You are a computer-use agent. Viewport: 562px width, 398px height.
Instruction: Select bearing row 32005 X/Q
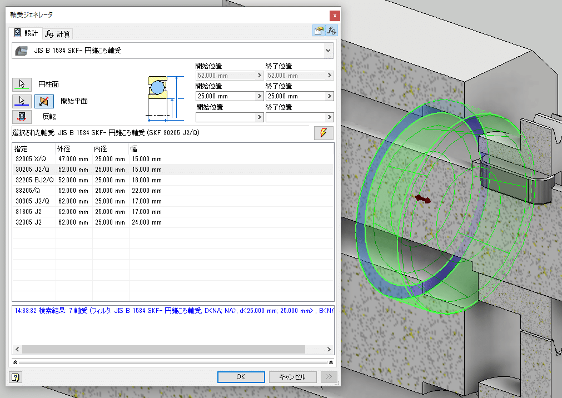point(173,159)
